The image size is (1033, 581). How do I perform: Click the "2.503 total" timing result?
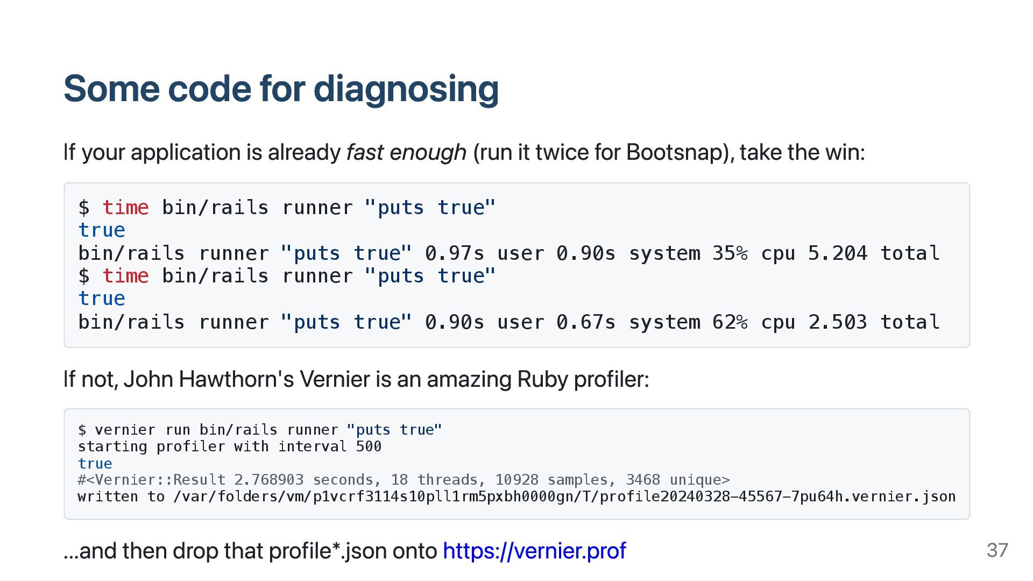pyautogui.click(x=874, y=322)
